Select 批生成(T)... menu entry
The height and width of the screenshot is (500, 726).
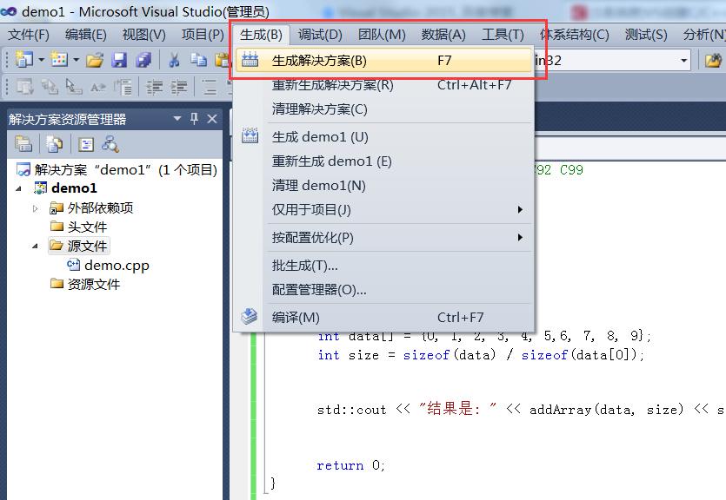pos(383,266)
